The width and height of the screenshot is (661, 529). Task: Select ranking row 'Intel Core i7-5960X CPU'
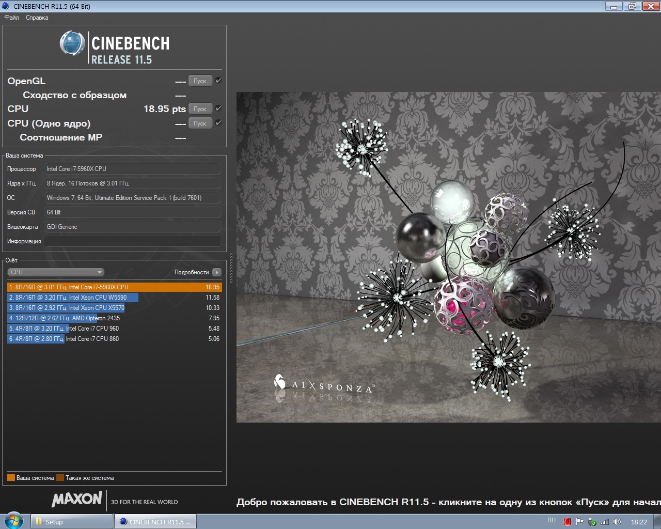tap(115, 287)
